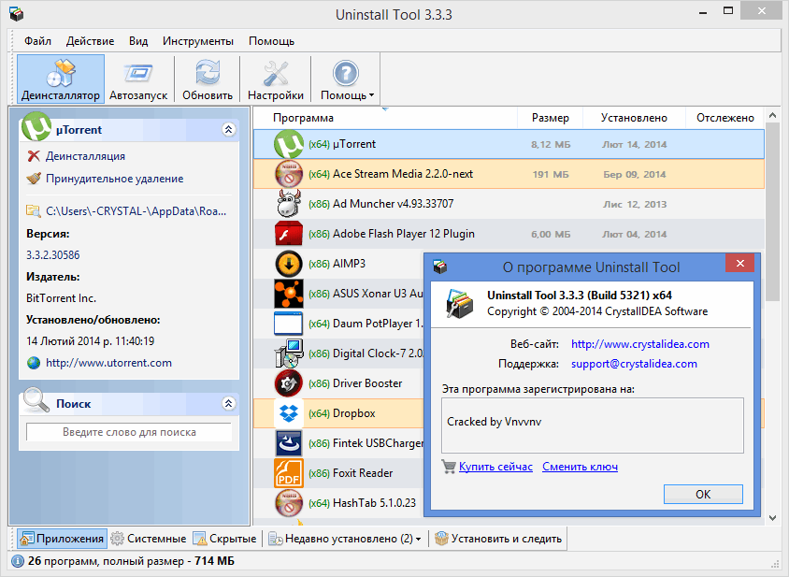The height and width of the screenshot is (577, 789).
Task: Open the Действие menu
Action: pyautogui.click(x=90, y=41)
